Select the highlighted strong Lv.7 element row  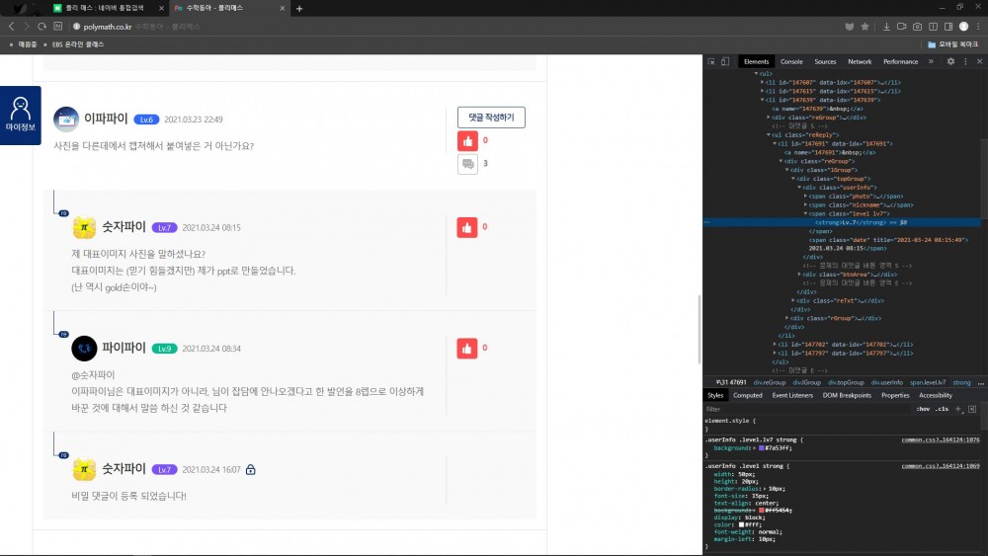842,222
